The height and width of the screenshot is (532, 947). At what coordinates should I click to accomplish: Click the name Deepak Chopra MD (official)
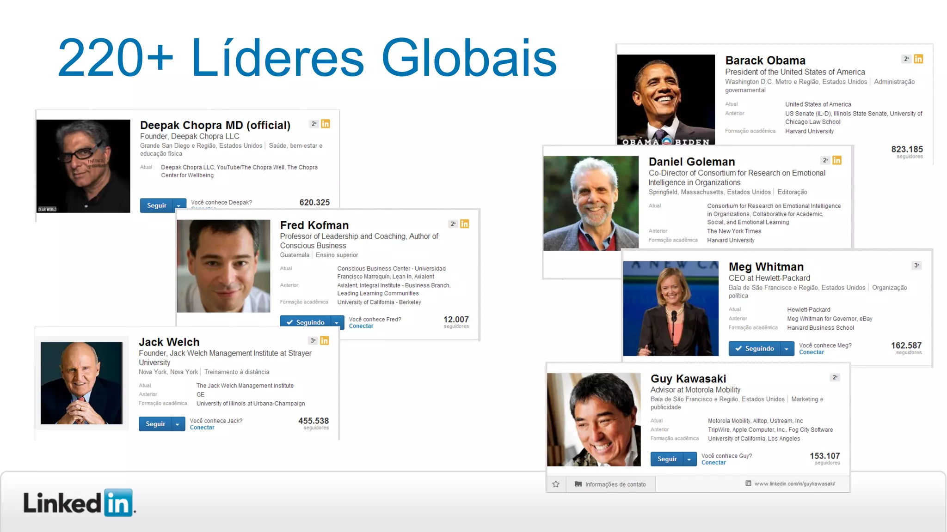tap(215, 125)
